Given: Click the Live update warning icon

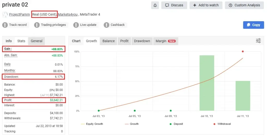Looking at the screenshot, I should click(76, 25).
